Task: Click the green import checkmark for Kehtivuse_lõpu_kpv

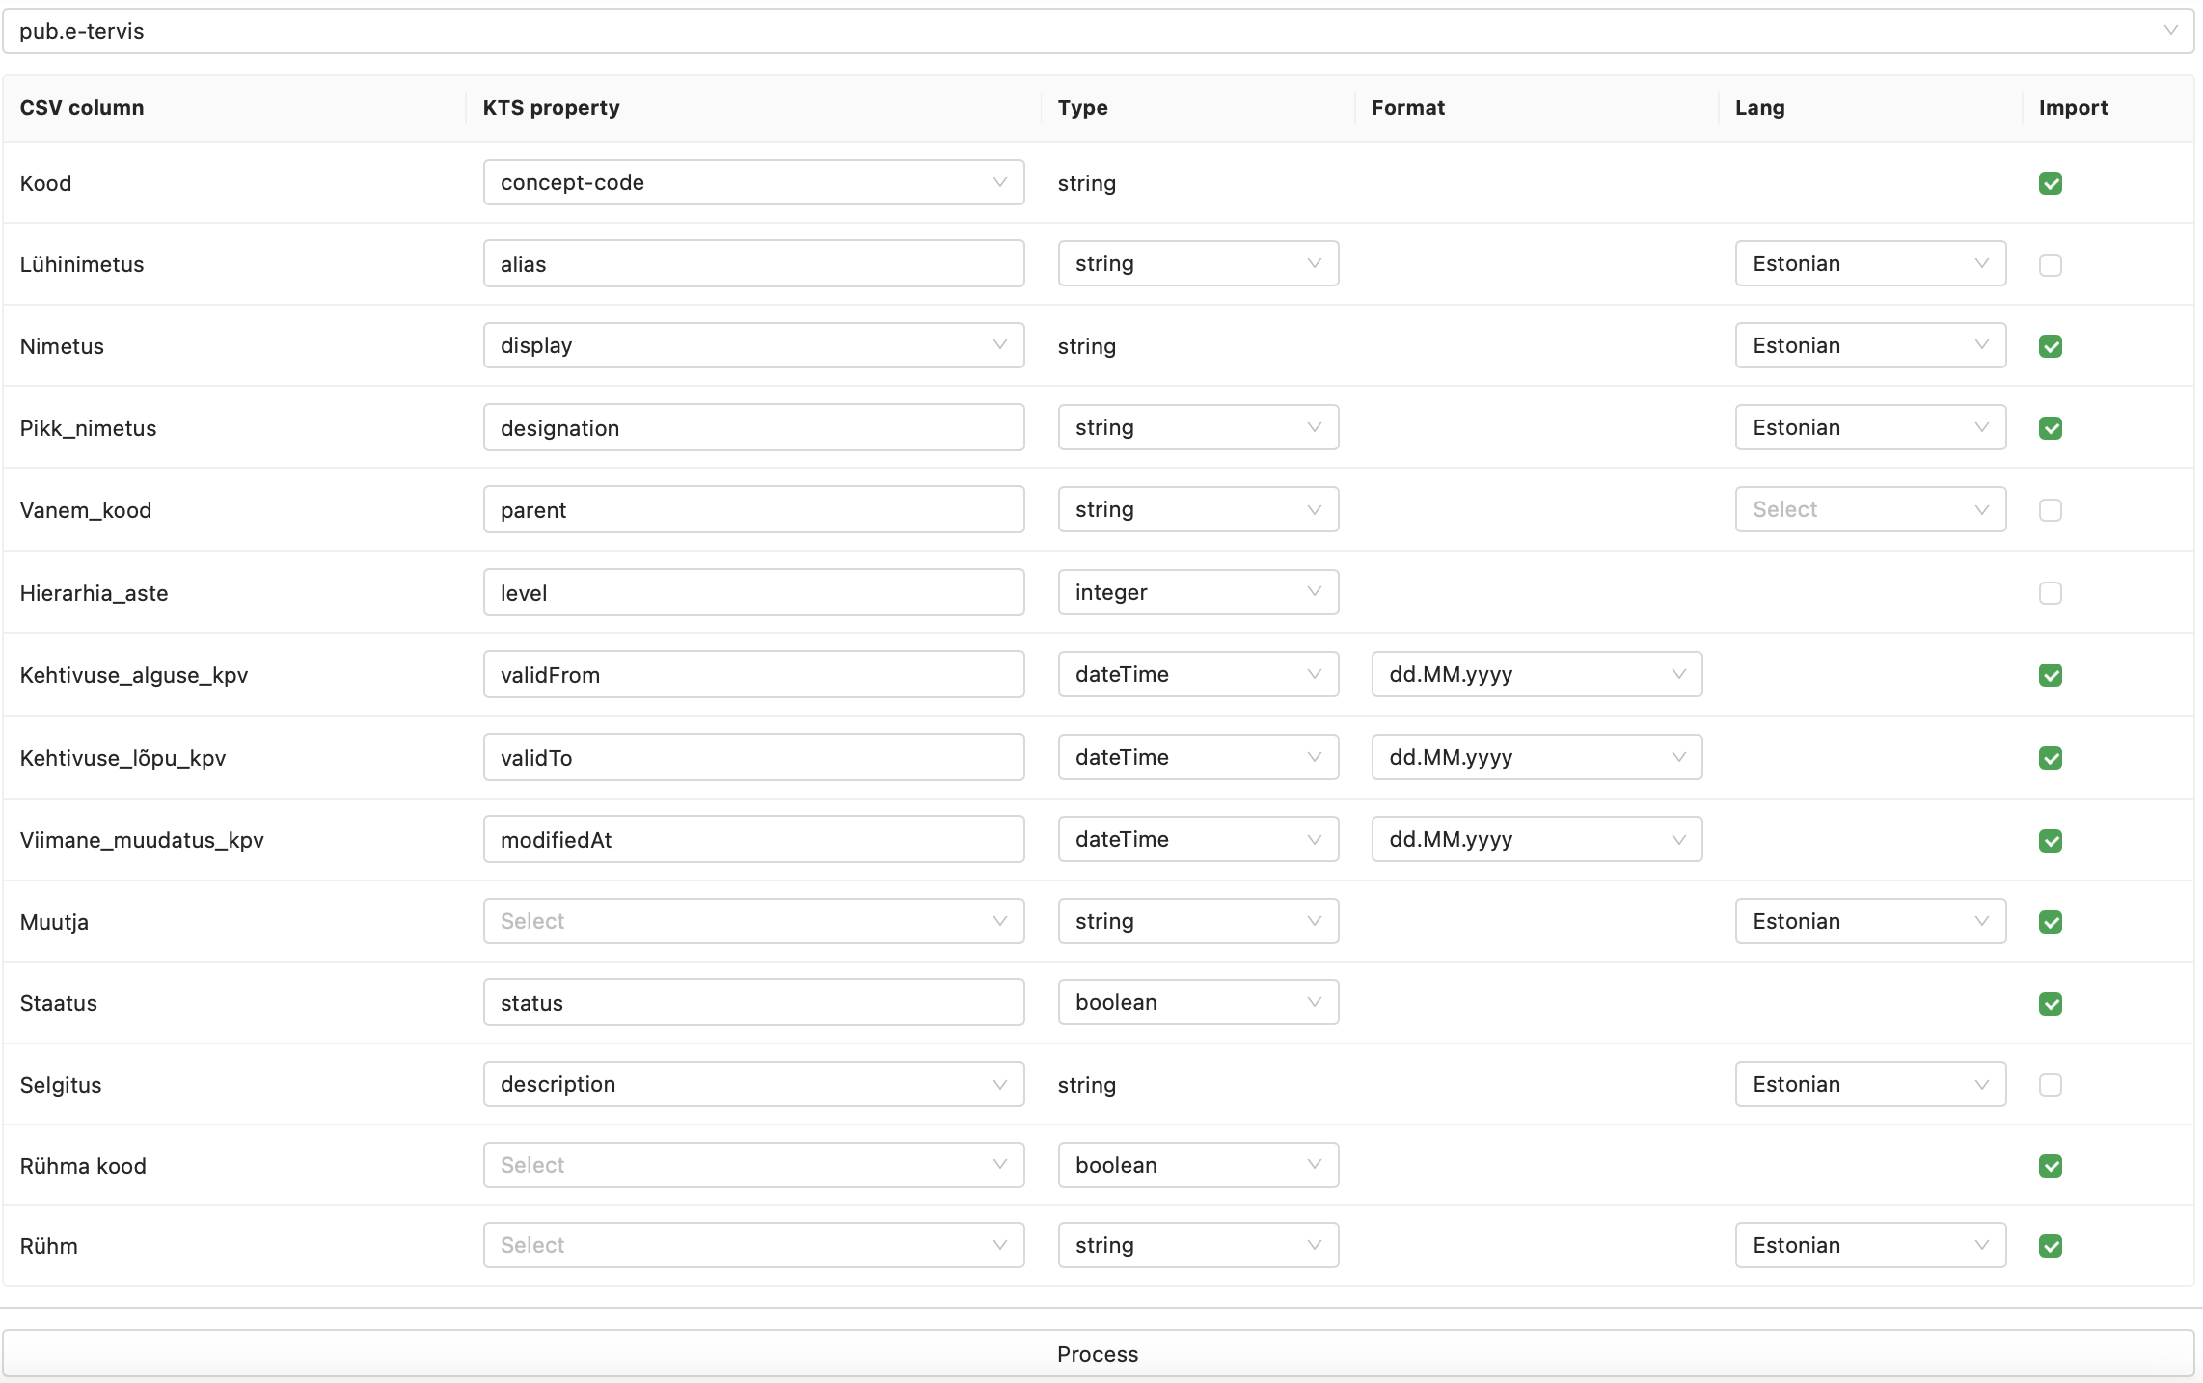Action: 2052,757
